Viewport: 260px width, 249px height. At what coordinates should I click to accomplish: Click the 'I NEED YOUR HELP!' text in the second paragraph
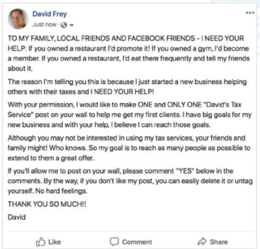[x=123, y=92]
